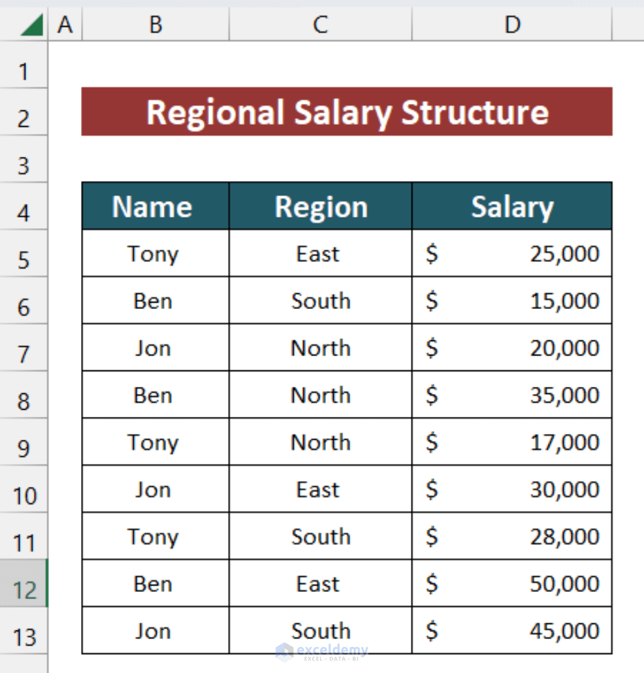Screen dimensions: 644x673
Task: Select the 17,000 salary cell in row 9
Action: (511, 442)
